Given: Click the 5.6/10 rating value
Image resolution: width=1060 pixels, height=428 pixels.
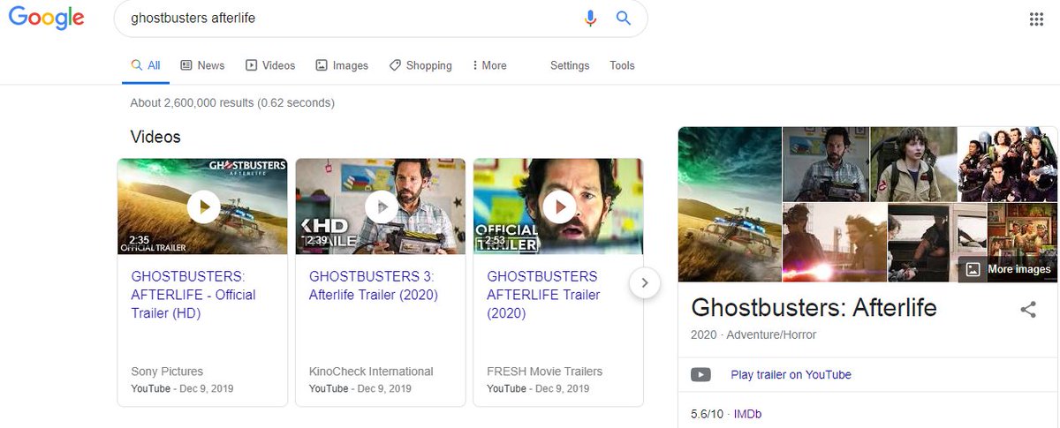Looking at the screenshot, I should [707, 414].
